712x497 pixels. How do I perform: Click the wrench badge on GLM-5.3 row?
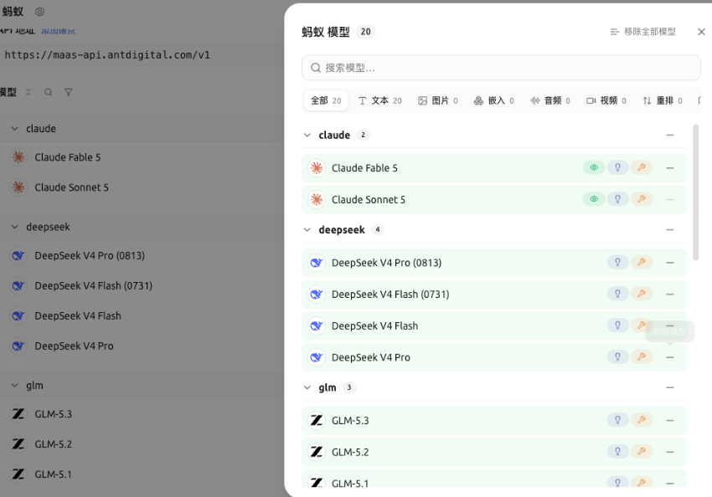pos(641,420)
